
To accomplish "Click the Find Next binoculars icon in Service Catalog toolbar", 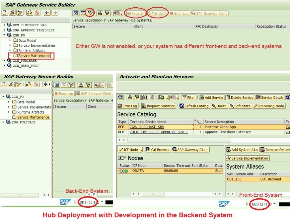I will point(152,97).
